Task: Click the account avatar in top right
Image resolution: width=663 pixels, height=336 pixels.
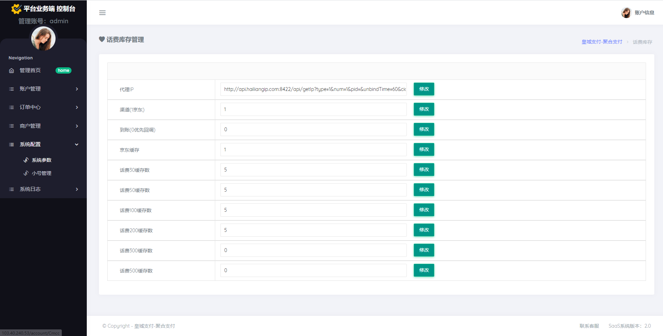Action: pos(626,12)
